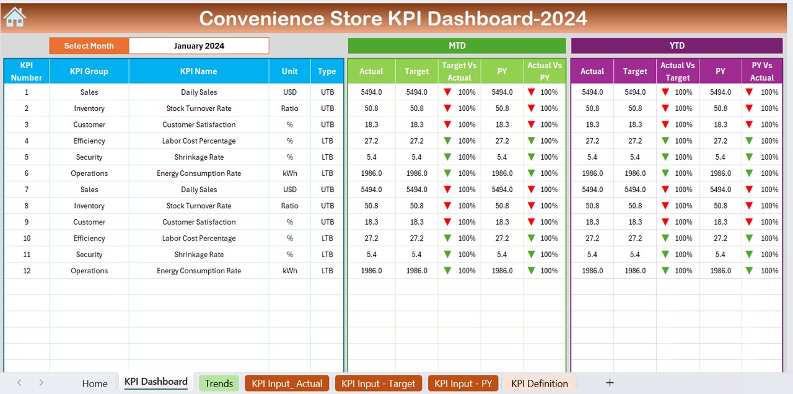Image resolution: width=793 pixels, height=394 pixels.
Task: Click red arrow in YTD PY Vs Actual row 1
Action: (749, 92)
